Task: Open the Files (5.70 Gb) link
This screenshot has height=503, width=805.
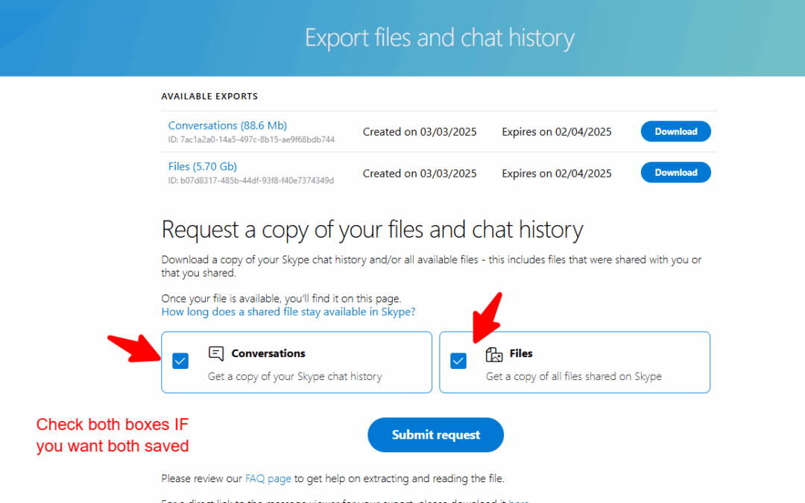Action: tap(202, 166)
